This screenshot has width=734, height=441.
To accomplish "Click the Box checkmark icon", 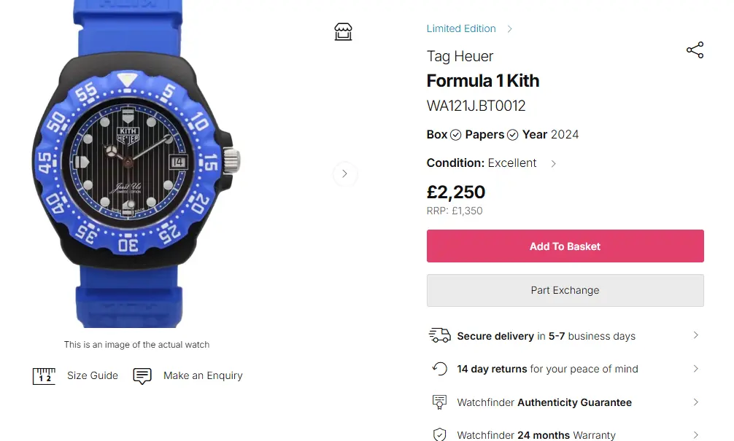I will [456, 135].
